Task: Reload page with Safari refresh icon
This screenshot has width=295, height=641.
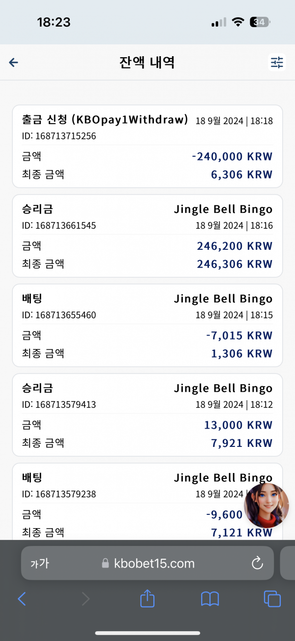Action: [257, 563]
